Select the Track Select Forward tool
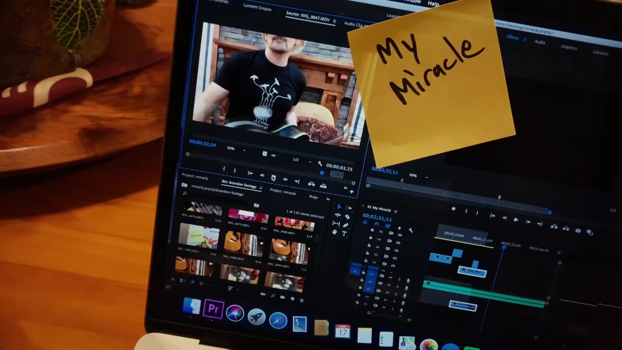Screen dimensions: 622x350 tap(348, 208)
